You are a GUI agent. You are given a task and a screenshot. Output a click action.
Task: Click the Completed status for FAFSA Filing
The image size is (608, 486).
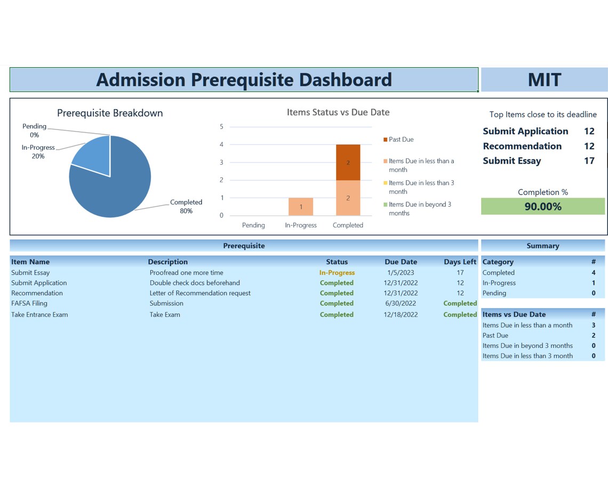pyautogui.click(x=337, y=303)
